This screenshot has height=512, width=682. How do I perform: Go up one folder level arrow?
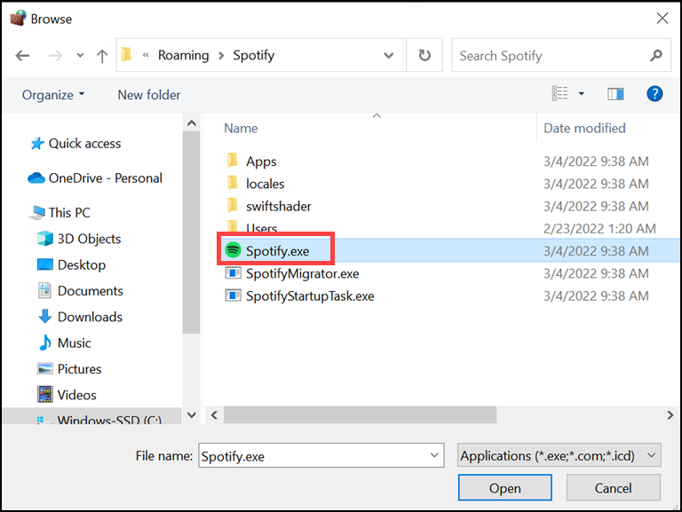[x=102, y=56]
